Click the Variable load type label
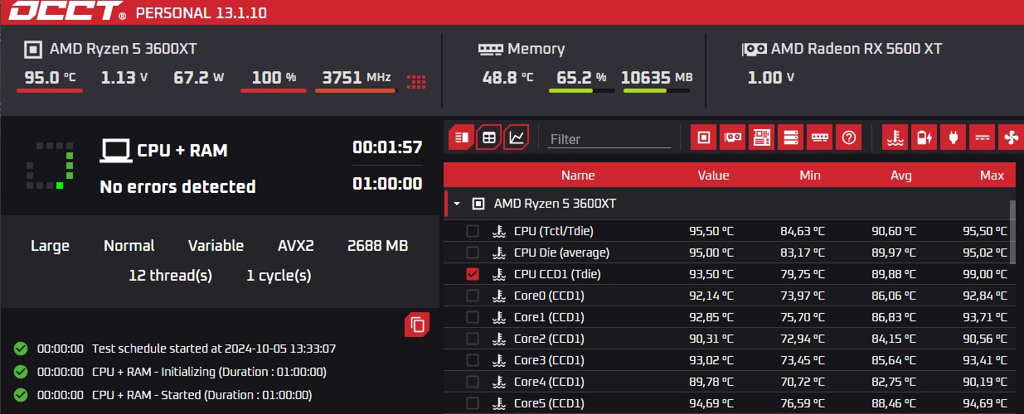This screenshot has height=414, width=1024. (216, 246)
